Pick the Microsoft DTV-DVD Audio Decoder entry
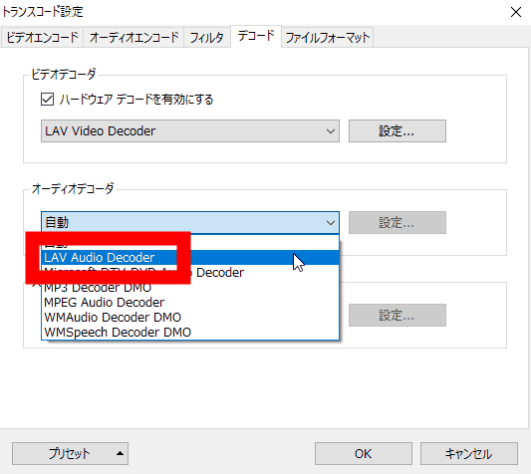Viewport: 531px width, 474px height. (190, 273)
